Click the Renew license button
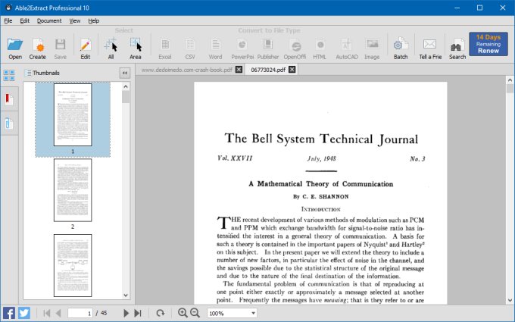The image size is (515, 322). click(488, 44)
